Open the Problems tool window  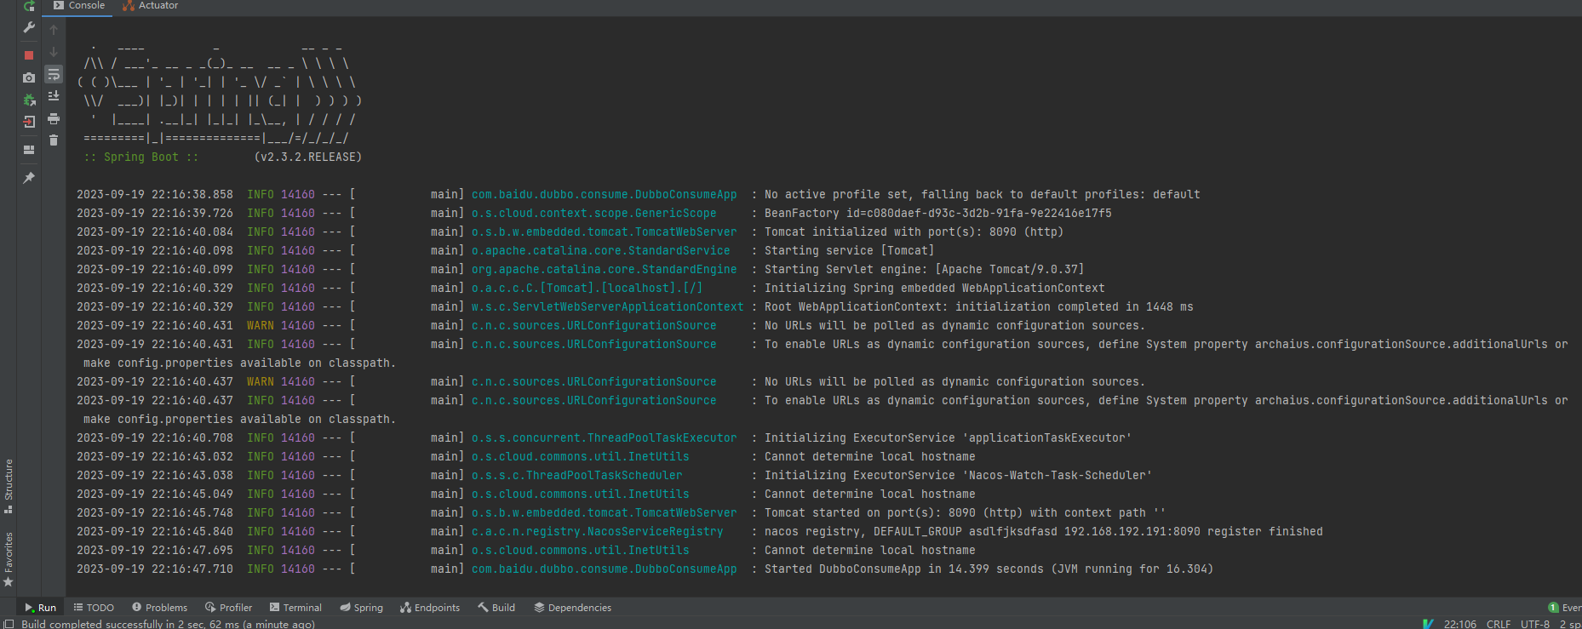point(159,608)
